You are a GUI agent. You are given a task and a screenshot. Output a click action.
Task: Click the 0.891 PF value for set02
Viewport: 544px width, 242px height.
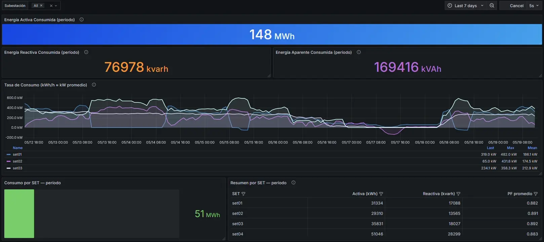[x=532, y=213]
